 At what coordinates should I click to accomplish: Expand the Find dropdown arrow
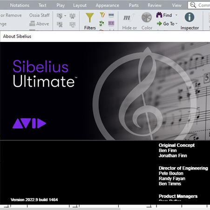coord(176,15)
